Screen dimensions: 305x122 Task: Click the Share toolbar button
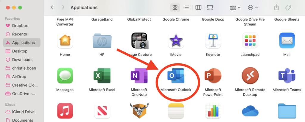tap(276, 7)
